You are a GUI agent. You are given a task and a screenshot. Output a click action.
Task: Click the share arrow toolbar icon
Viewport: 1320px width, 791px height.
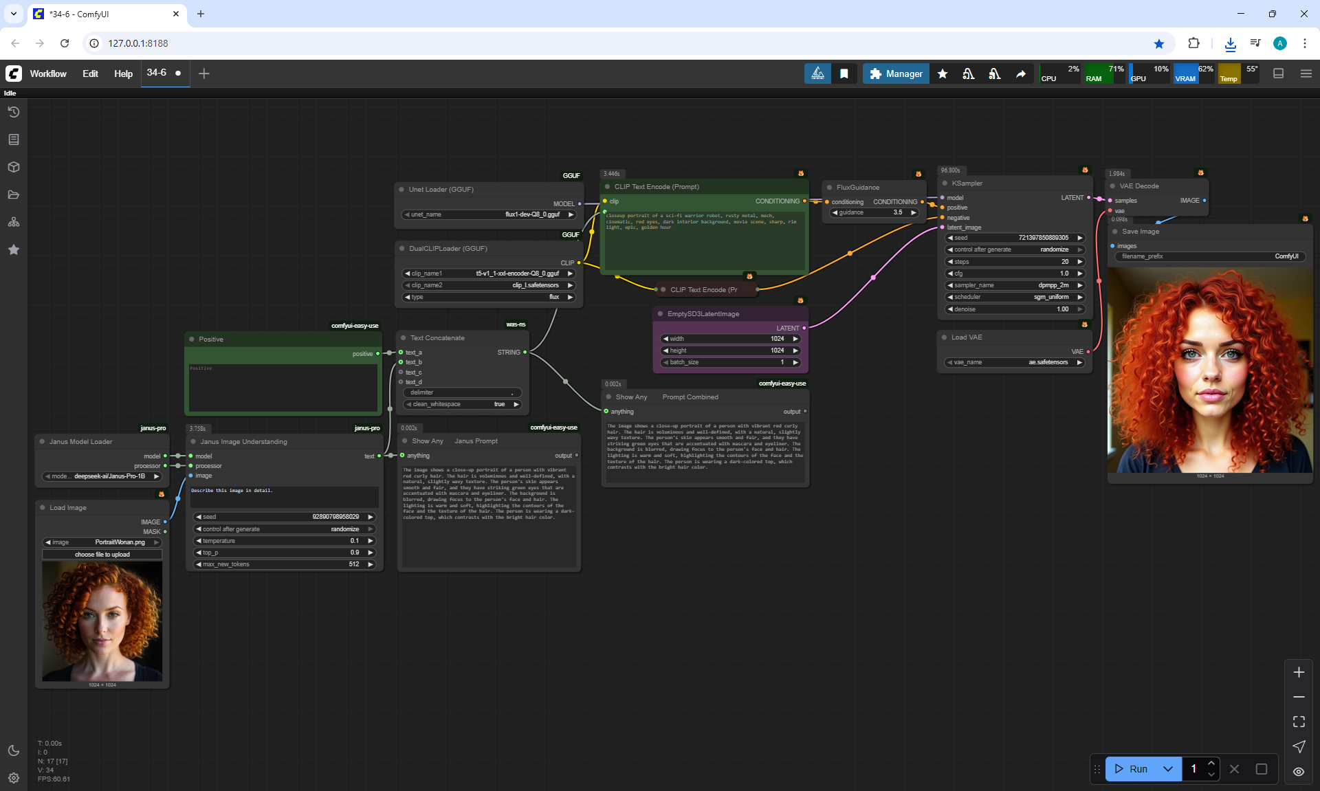tap(1021, 74)
